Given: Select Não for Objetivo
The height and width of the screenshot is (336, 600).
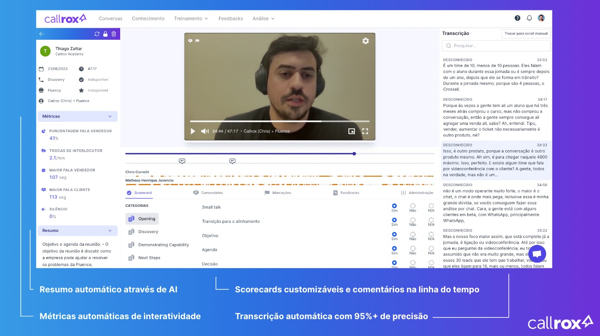Looking at the screenshot, I should tap(413, 235).
